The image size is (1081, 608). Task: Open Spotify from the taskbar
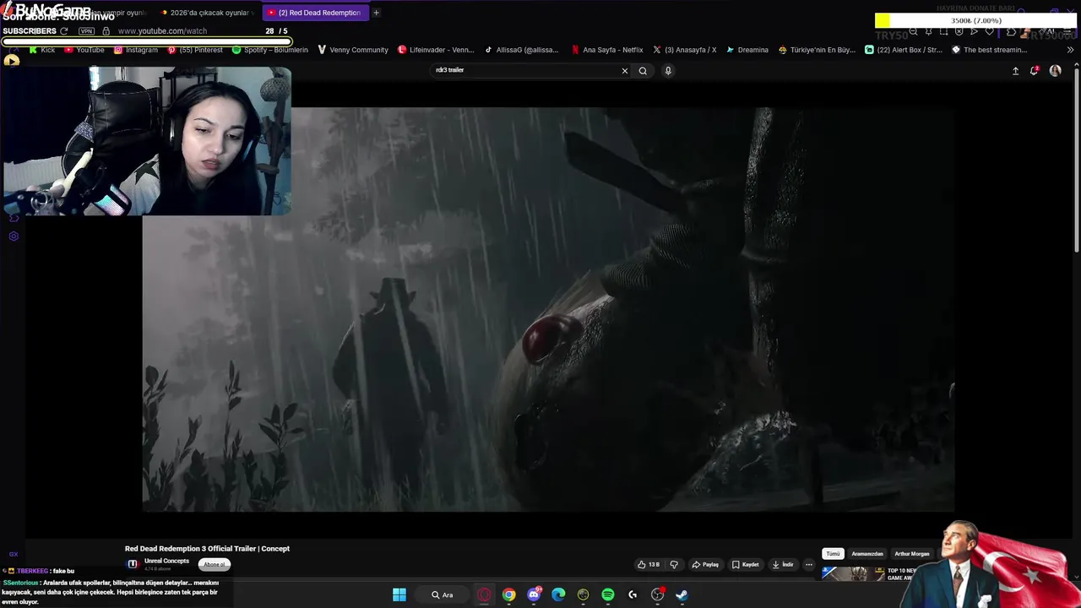click(608, 595)
